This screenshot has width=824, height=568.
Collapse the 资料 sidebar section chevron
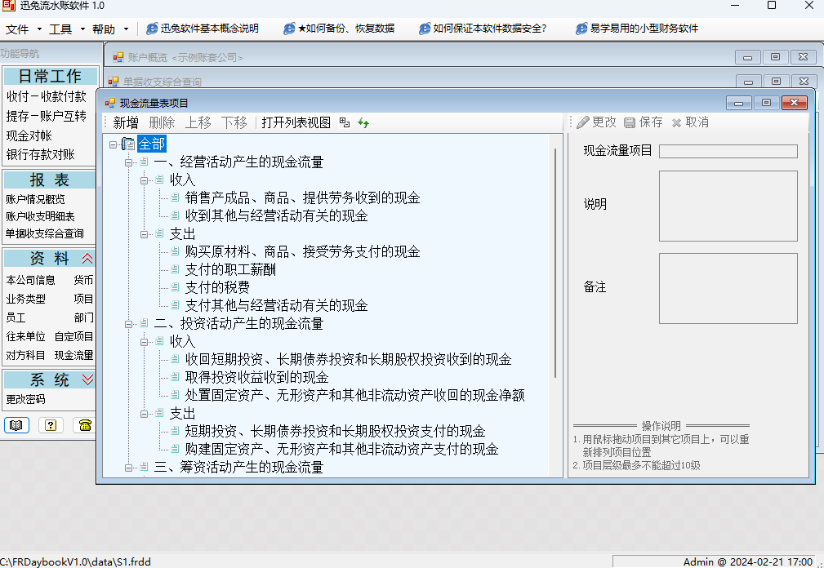click(87, 259)
